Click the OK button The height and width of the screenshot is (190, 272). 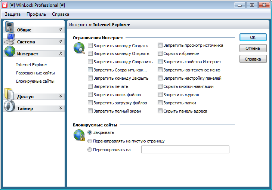tap(253, 37)
